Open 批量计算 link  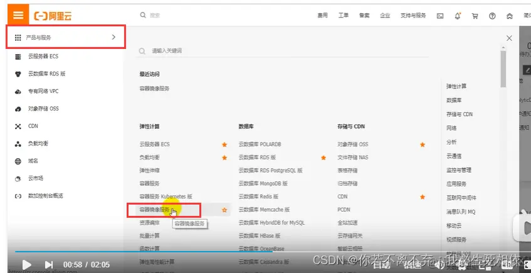tap(149, 236)
